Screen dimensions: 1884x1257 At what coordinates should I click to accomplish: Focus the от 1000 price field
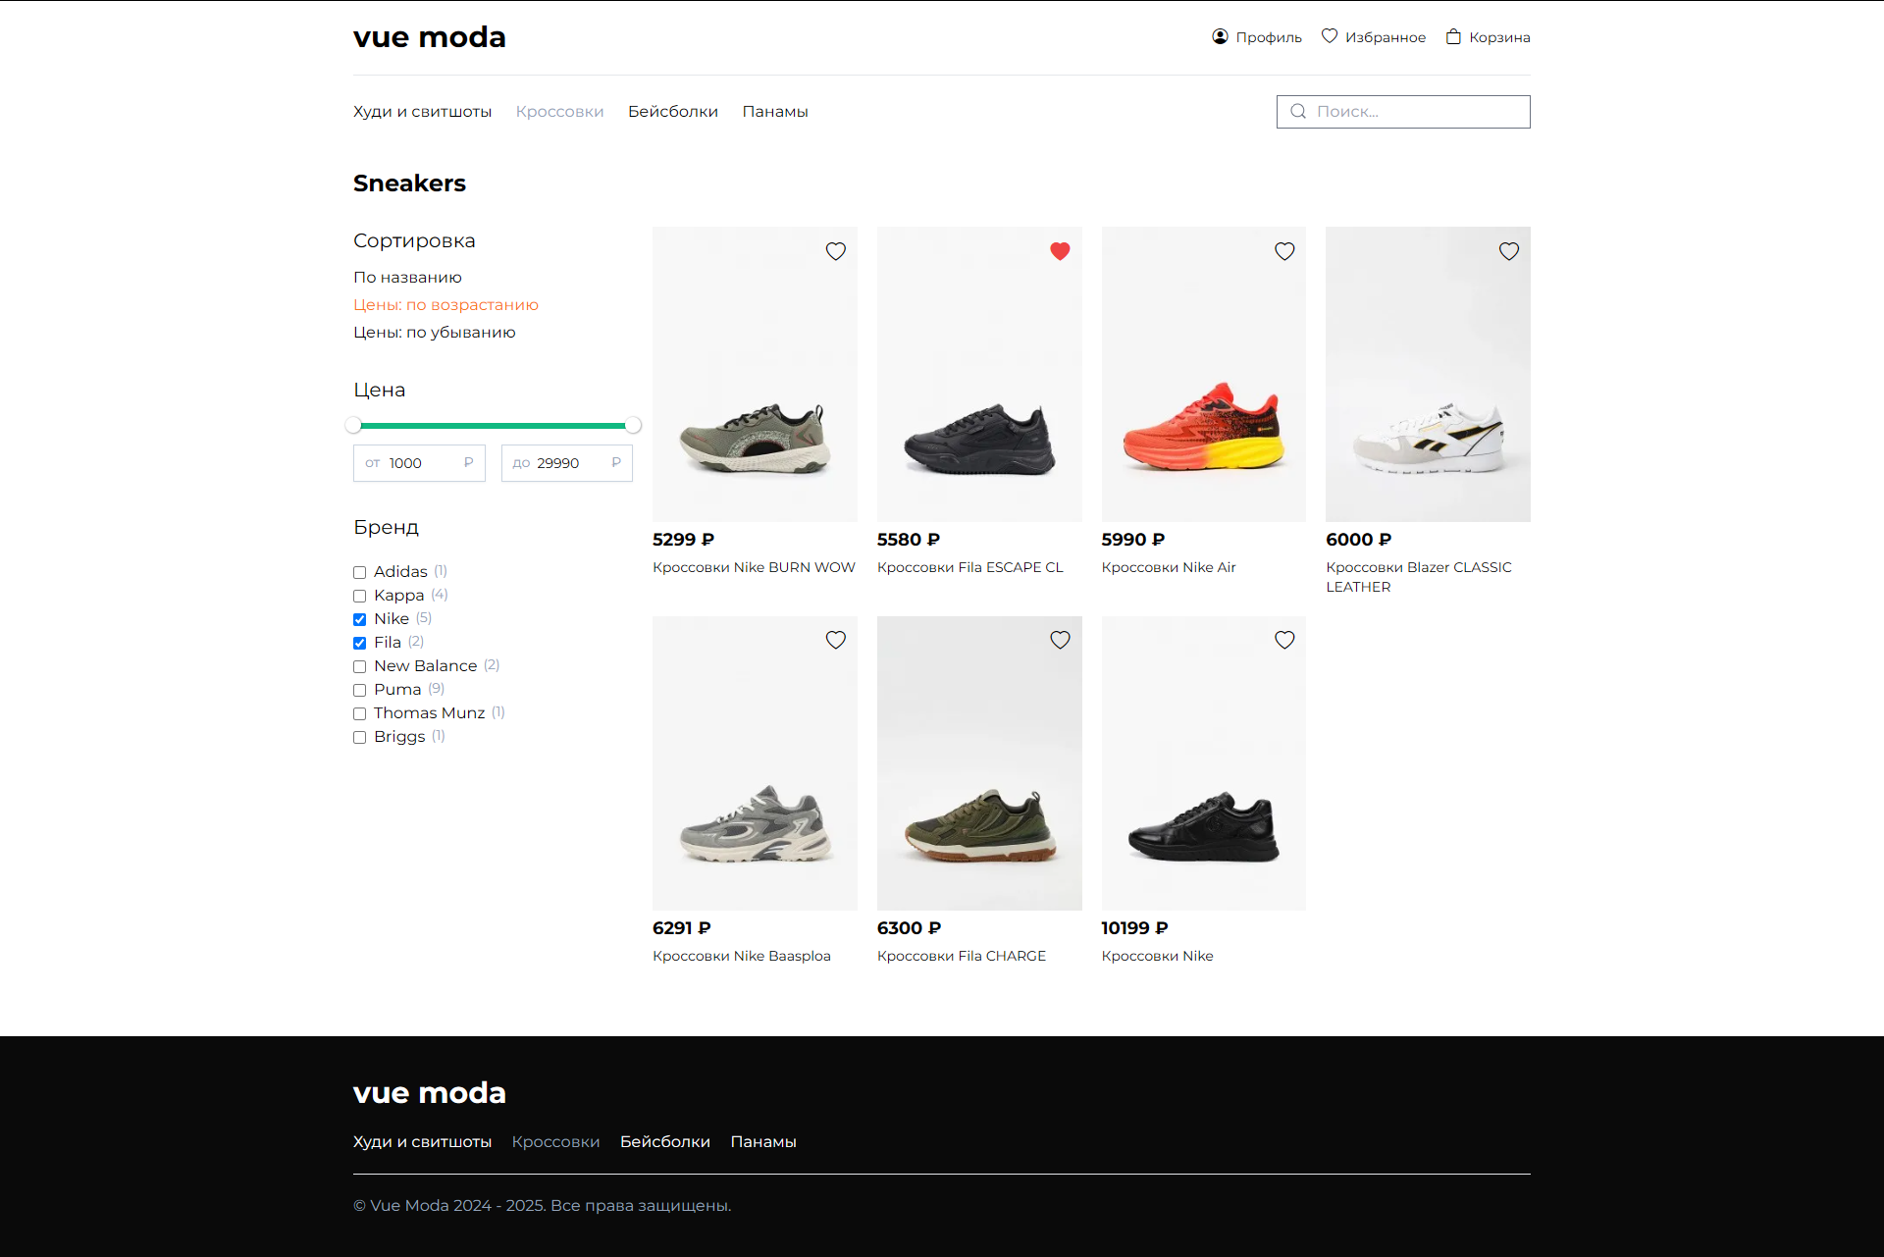pos(419,463)
